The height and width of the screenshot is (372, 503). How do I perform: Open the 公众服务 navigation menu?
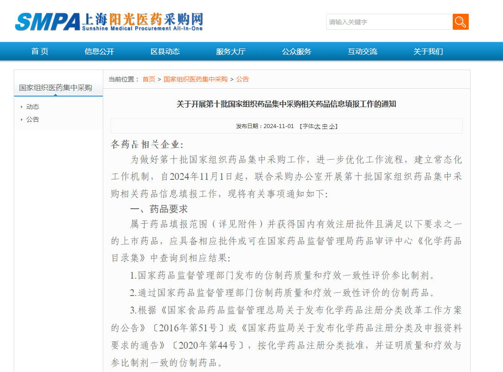click(x=297, y=51)
